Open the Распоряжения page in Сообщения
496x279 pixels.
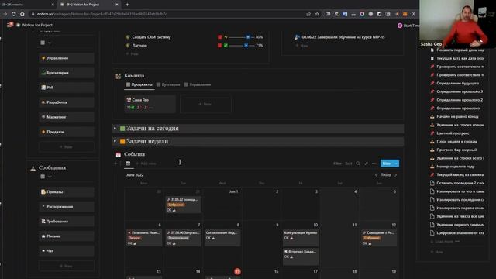[67, 207]
